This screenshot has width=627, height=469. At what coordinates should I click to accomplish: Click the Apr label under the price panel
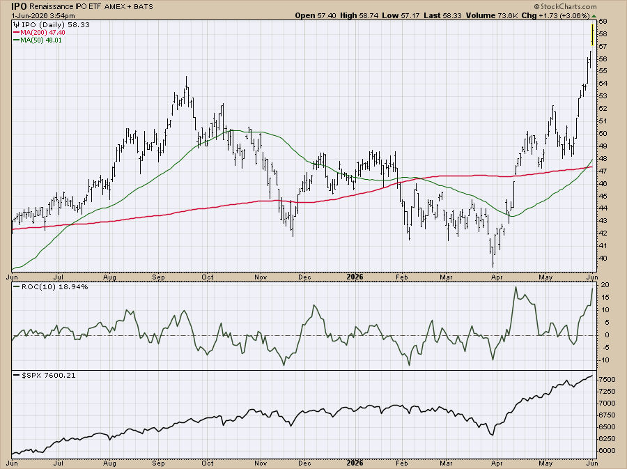[497, 277]
